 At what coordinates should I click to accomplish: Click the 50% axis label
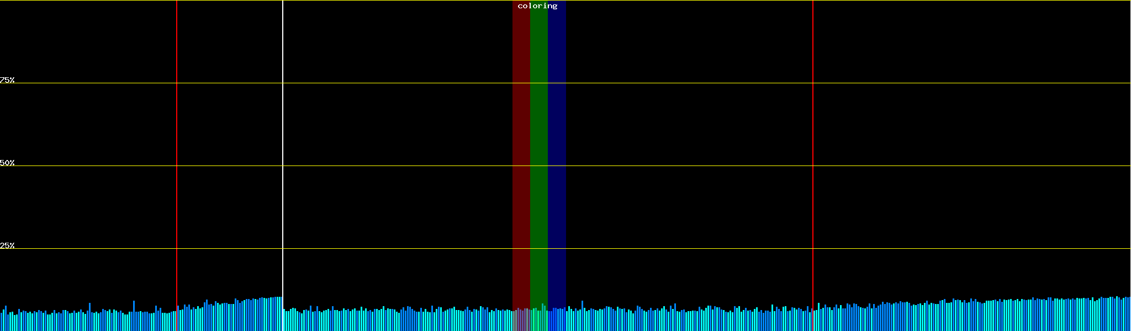[7, 163]
